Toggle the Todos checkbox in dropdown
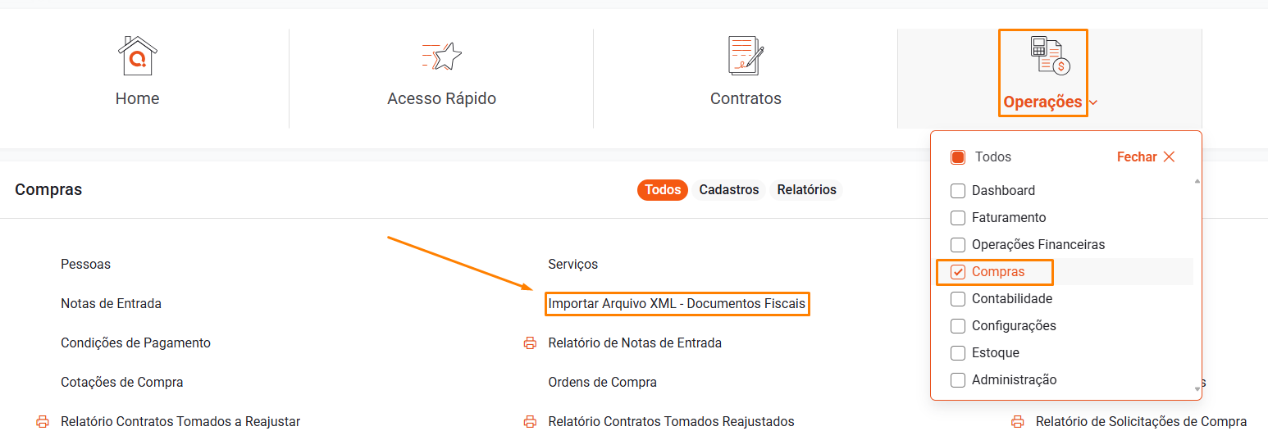The height and width of the screenshot is (440, 1268). [958, 157]
